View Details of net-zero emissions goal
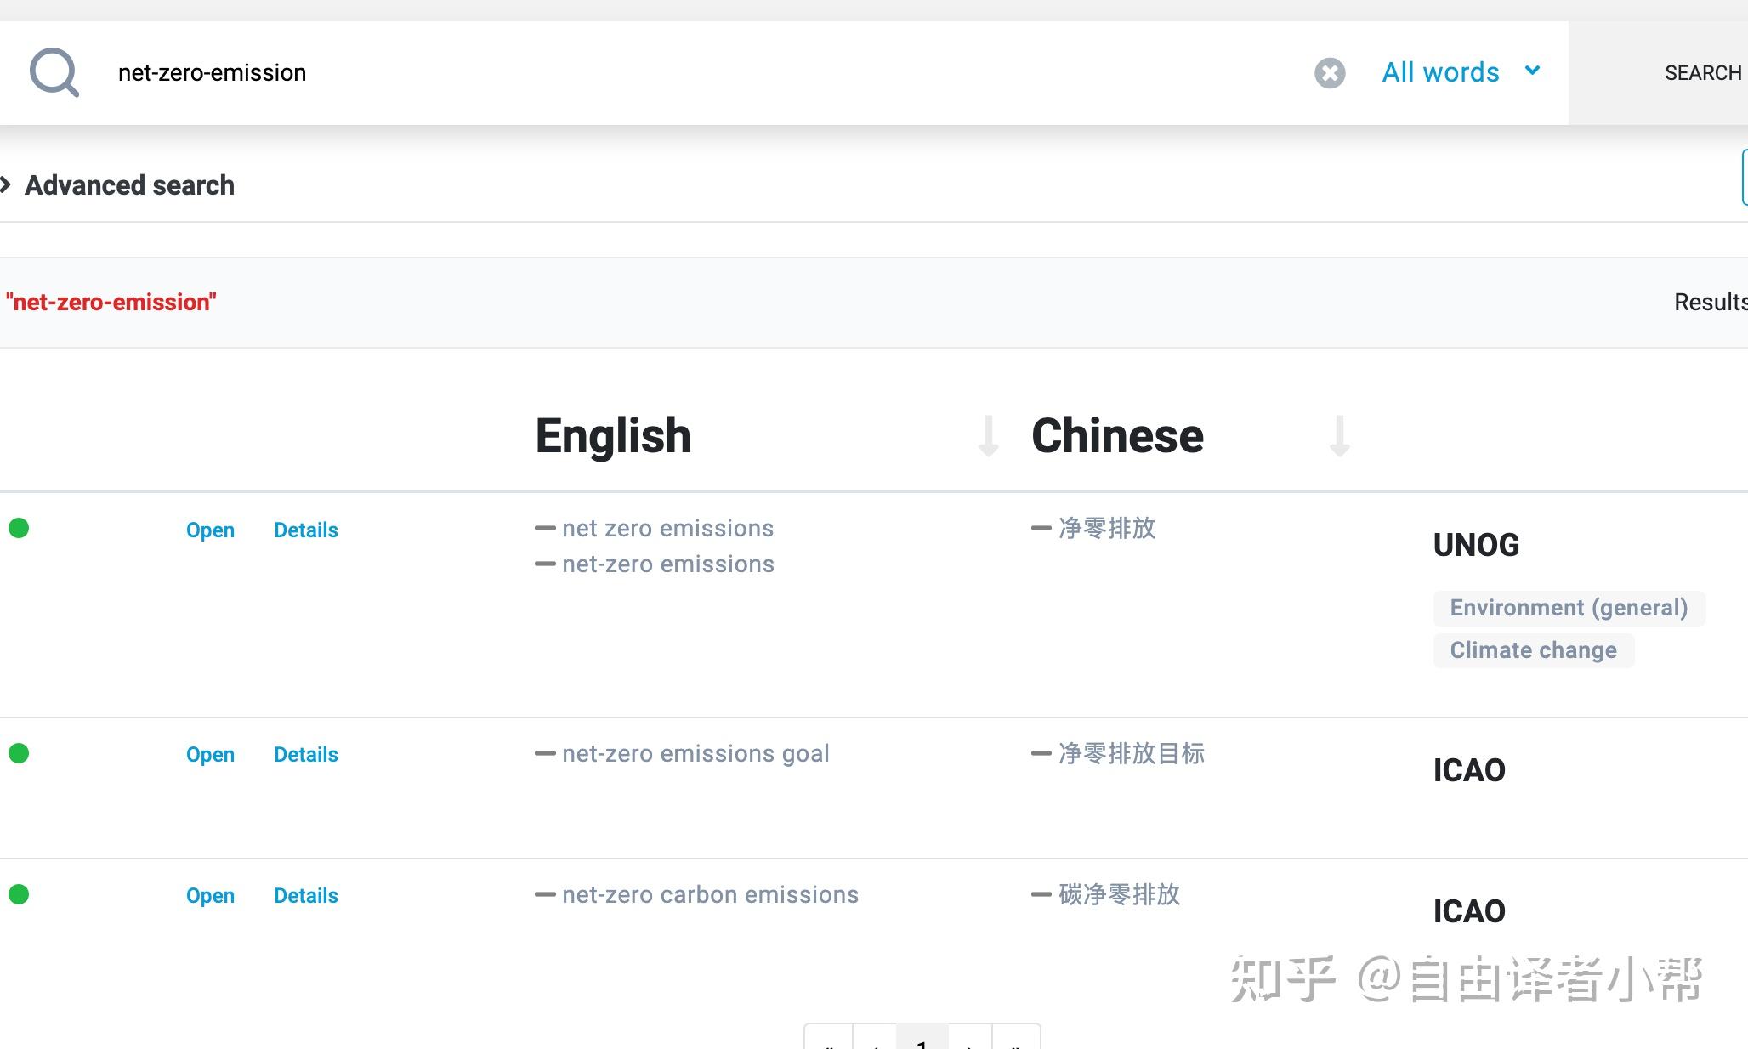Screen dimensions: 1748x1049 [x=305, y=755]
